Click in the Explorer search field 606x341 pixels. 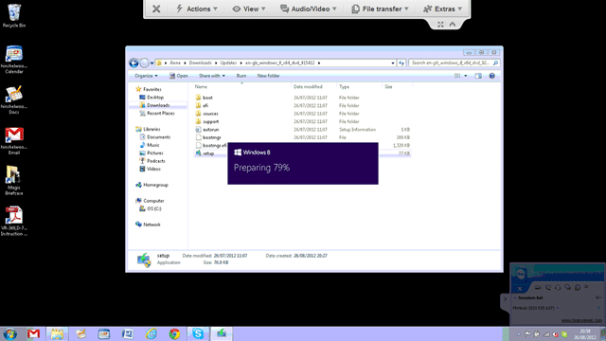tap(452, 63)
